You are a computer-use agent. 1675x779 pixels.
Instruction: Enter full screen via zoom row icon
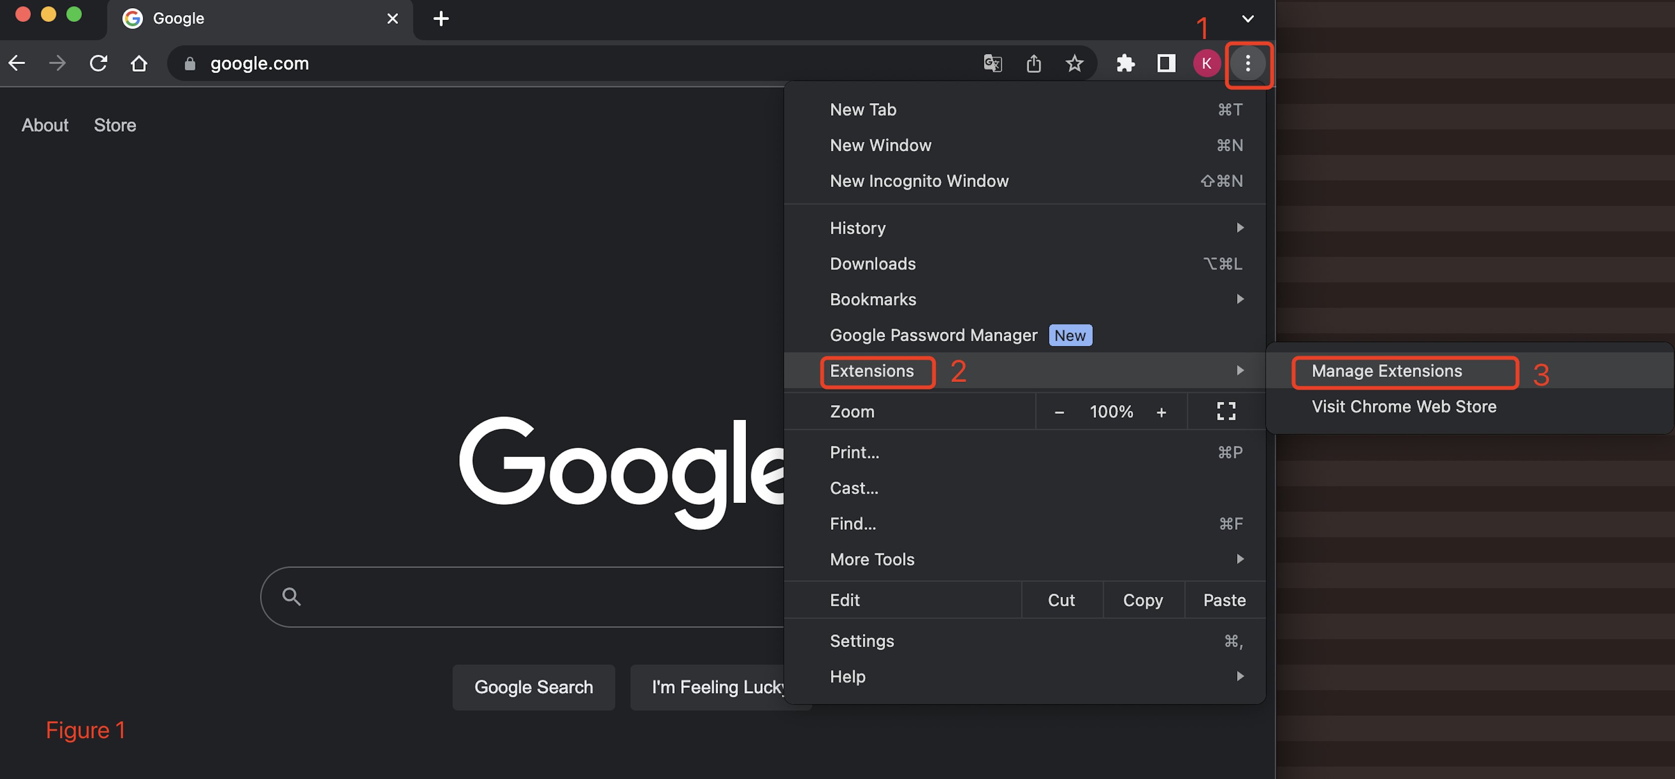[1226, 411]
